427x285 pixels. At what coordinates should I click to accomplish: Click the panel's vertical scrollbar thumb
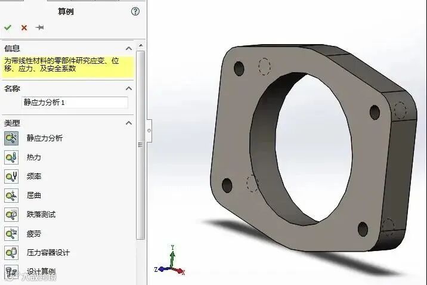(x=141, y=145)
